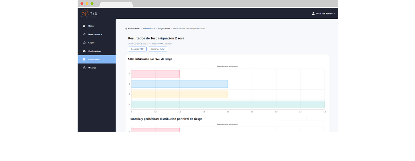Click the user avatar icon in header

pyautogui.click(x=313, y=13)
